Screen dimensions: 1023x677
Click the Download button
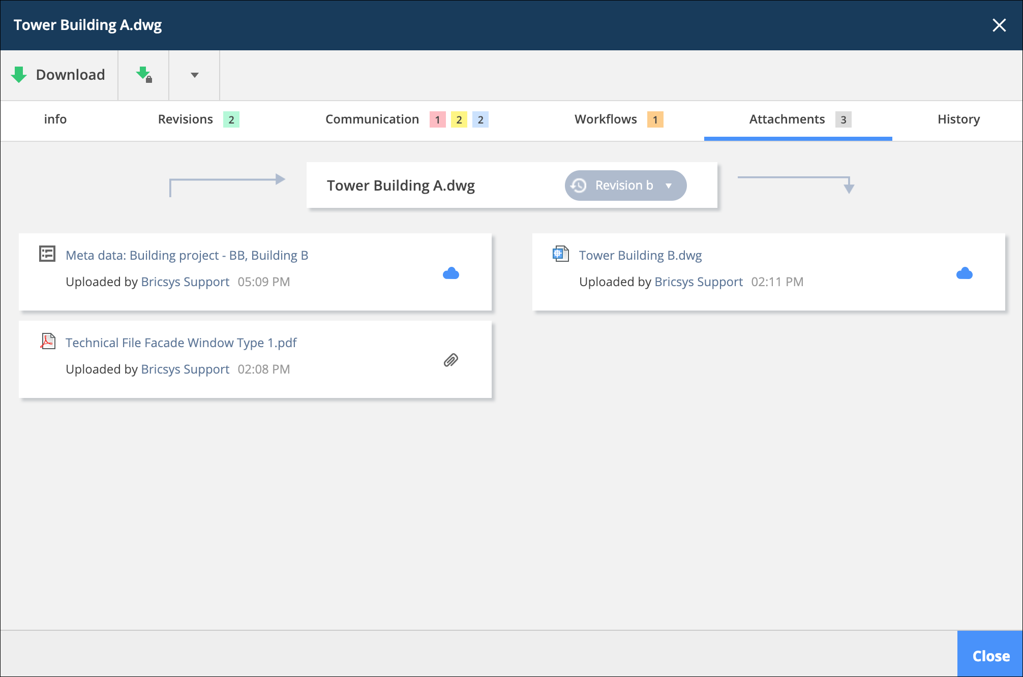coord(59,75)
